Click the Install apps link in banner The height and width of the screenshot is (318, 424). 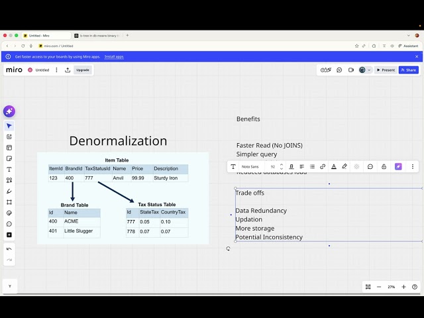coord(114,56)
